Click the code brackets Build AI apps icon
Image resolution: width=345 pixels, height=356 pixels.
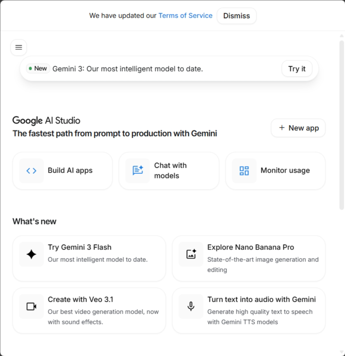[x=31, y=171]
